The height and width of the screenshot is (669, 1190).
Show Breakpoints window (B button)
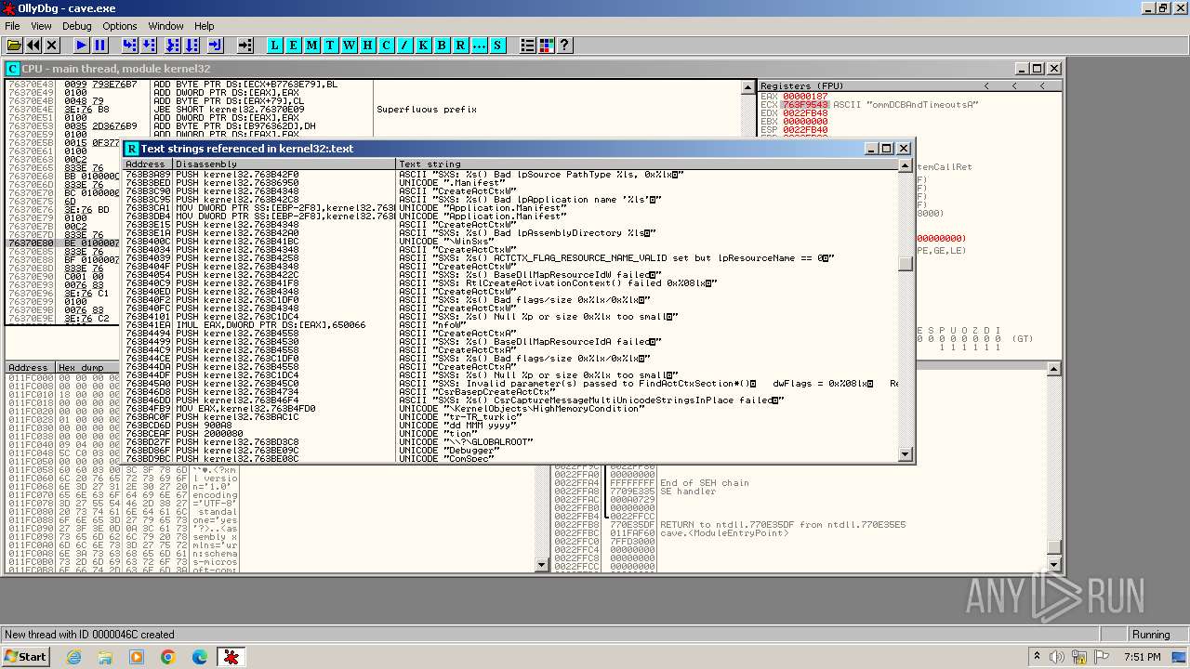(443, 45)
